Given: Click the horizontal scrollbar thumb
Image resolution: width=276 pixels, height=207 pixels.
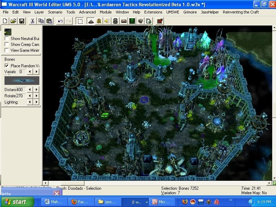Looking at the screenshot, I should click(73, 183).
